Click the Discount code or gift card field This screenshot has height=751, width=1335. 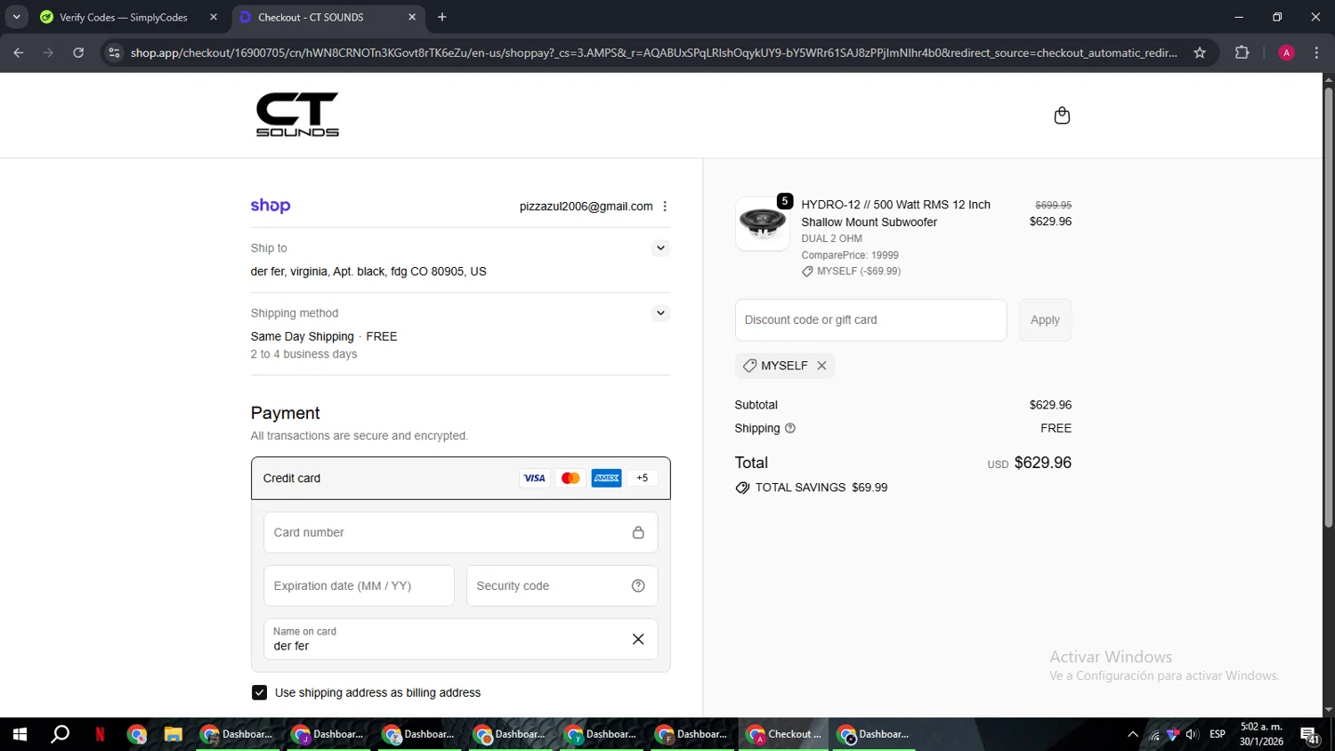870,319
